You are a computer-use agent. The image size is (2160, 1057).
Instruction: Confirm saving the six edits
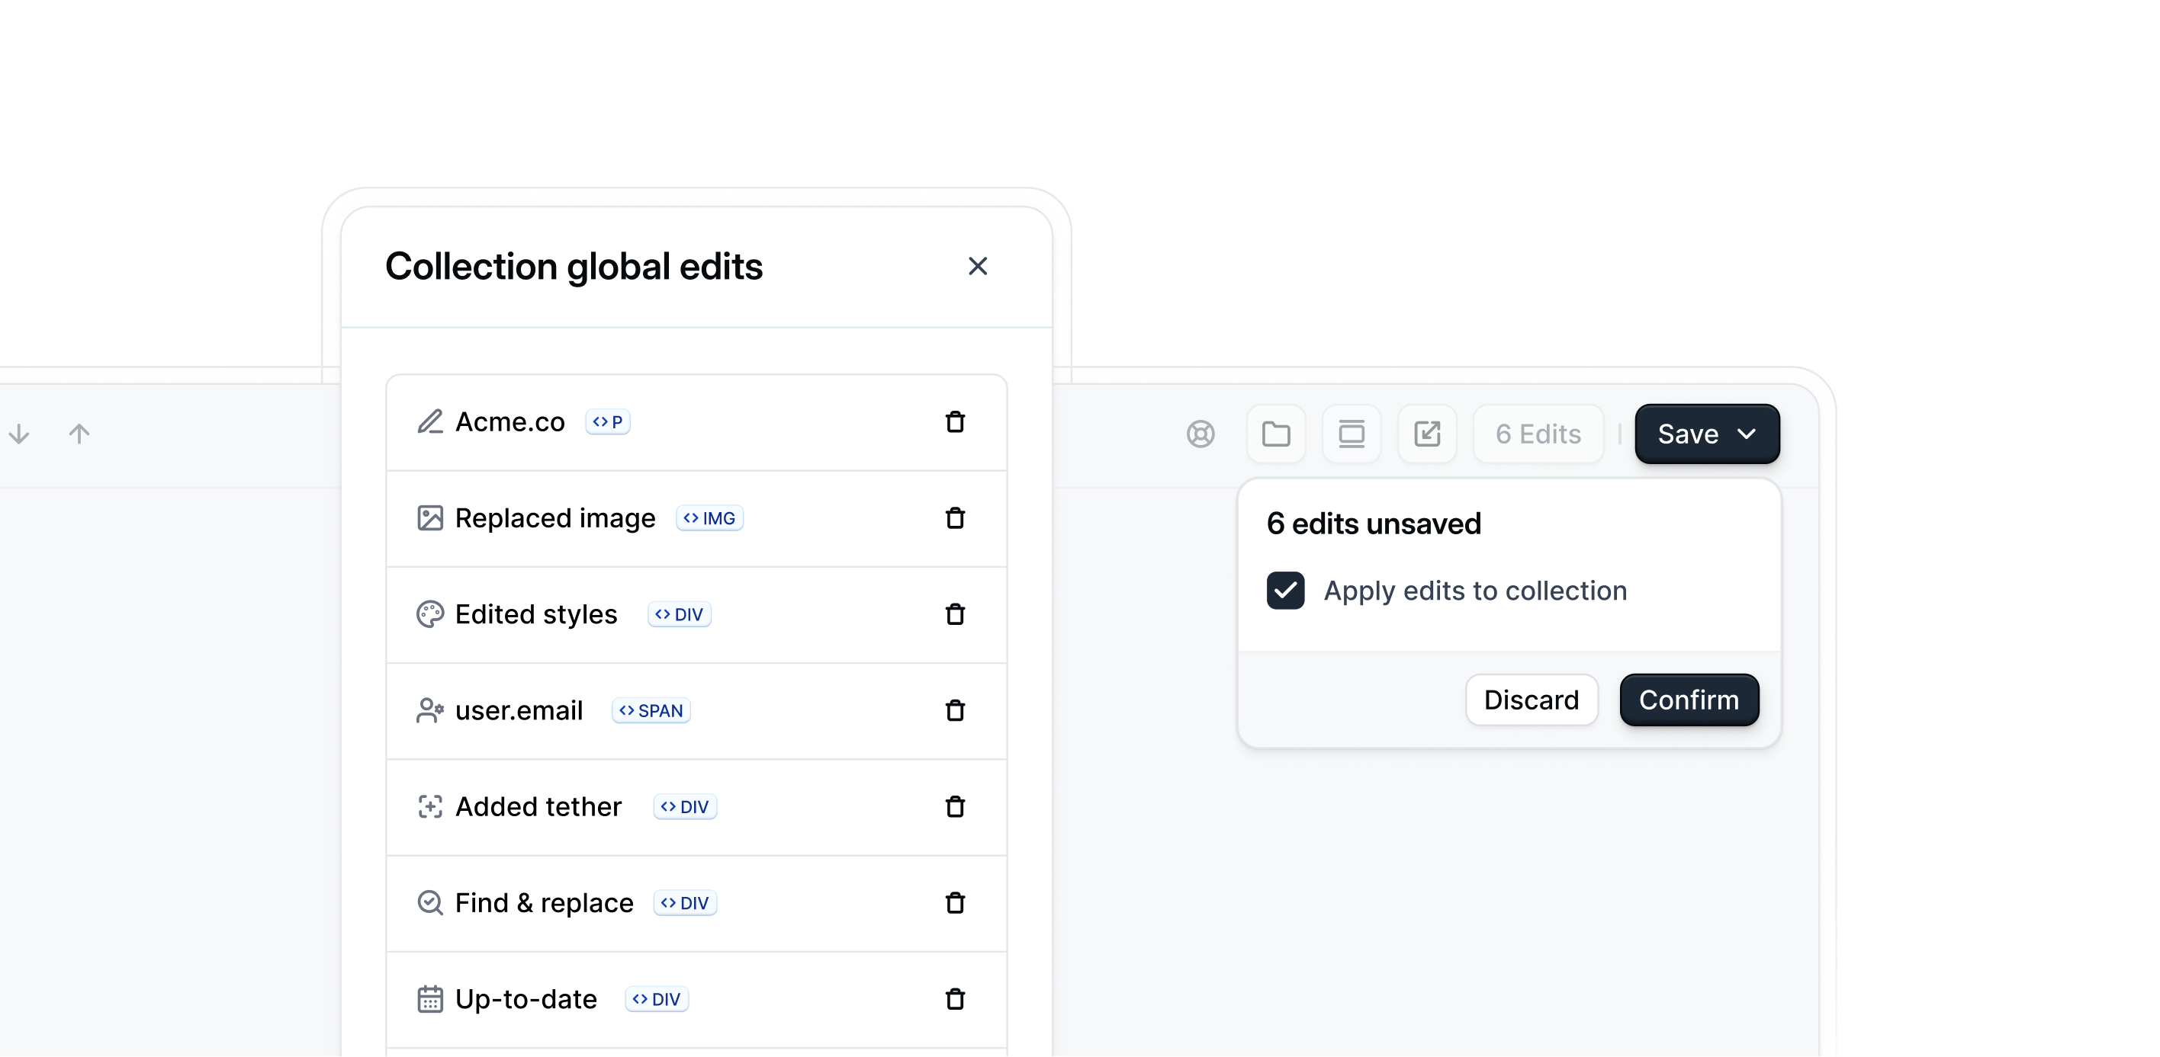coord(1688,700)
